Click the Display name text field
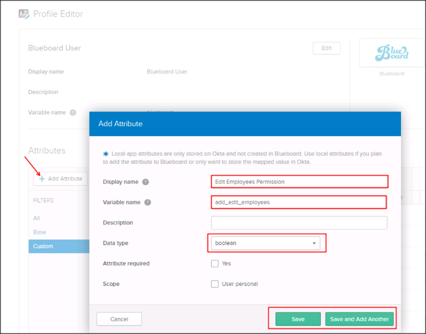Screen dimensions: 426x334 click(299, 182)
